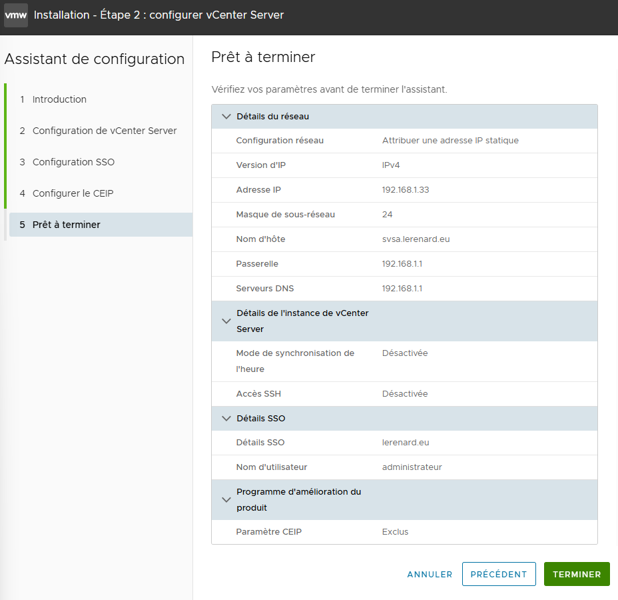Click the 'Nom d'hôte' label
Screen dimensions: 618x600
click(260, 239)
